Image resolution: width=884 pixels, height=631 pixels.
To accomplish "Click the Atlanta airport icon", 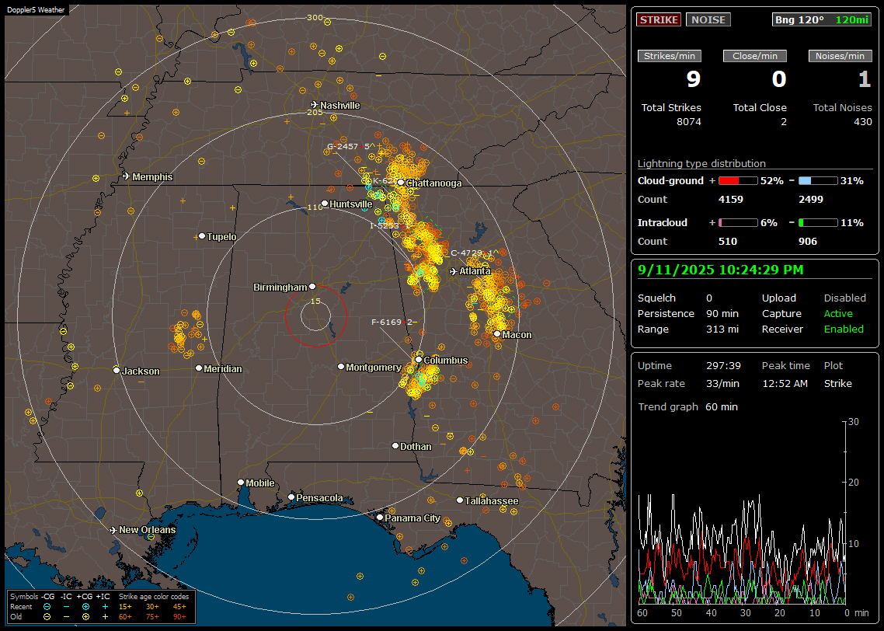I will (x=454, y=271).
